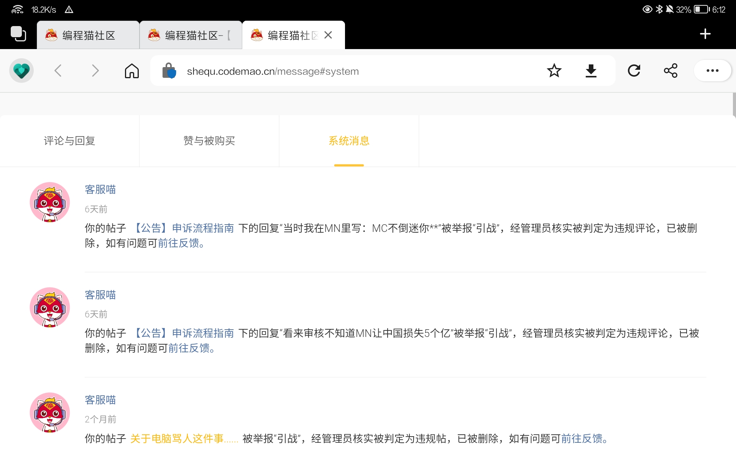
Task: Open the tab switcher icon
Action: click(18, 34)
